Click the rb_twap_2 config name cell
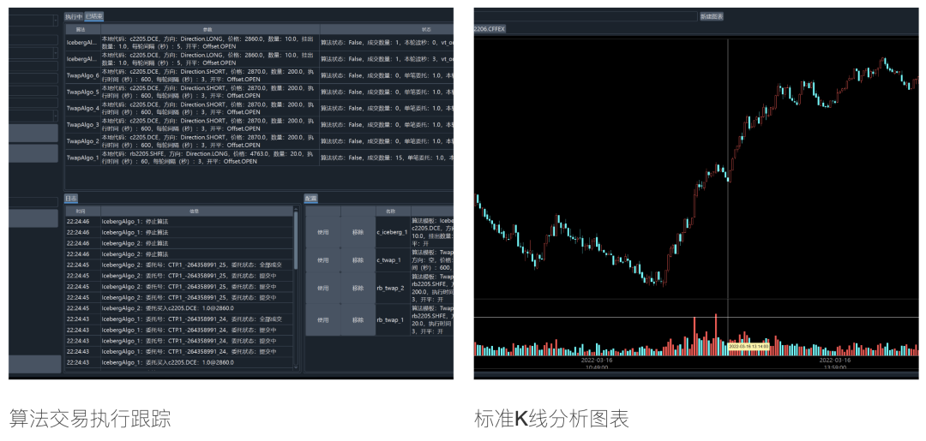926x441 pixels. (393, 289)
